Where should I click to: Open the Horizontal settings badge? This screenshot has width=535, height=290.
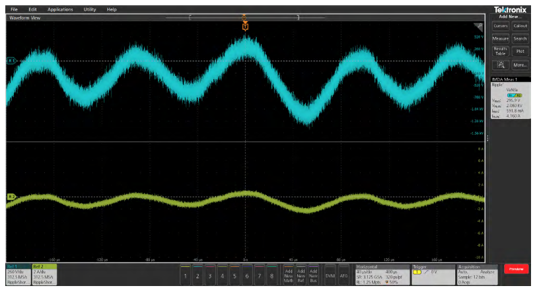pos(380,275)
